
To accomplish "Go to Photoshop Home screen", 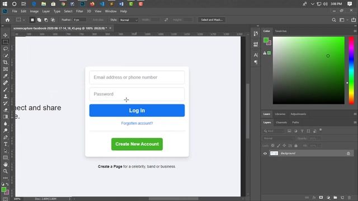I will (7, 20).
